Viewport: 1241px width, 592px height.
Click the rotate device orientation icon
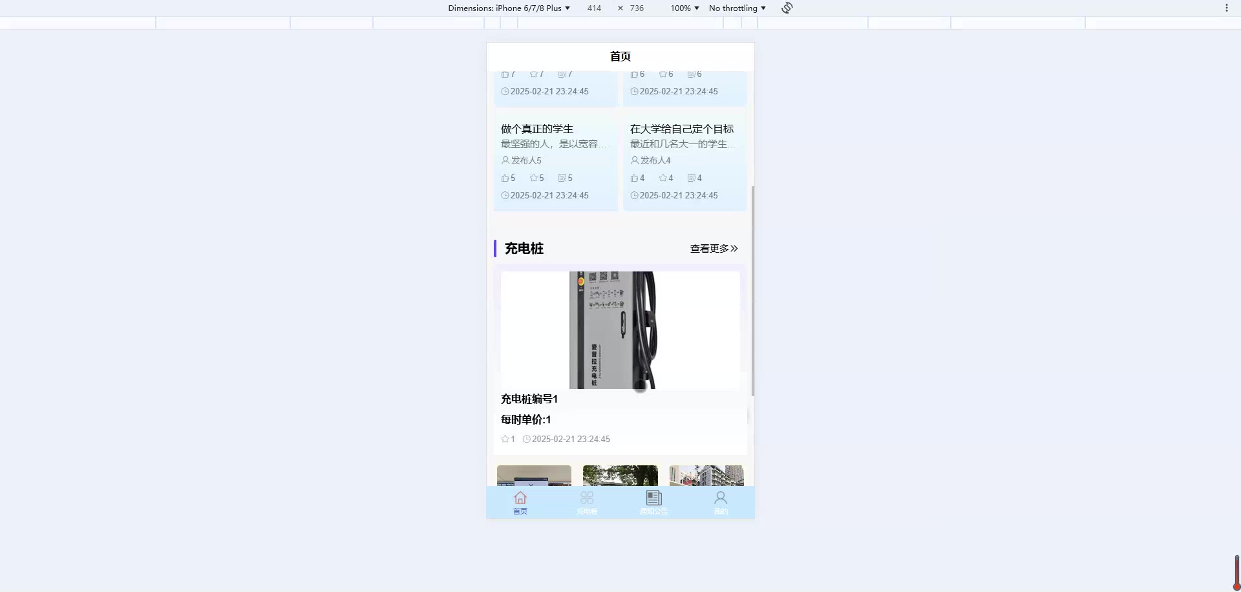tap(787, 8)
